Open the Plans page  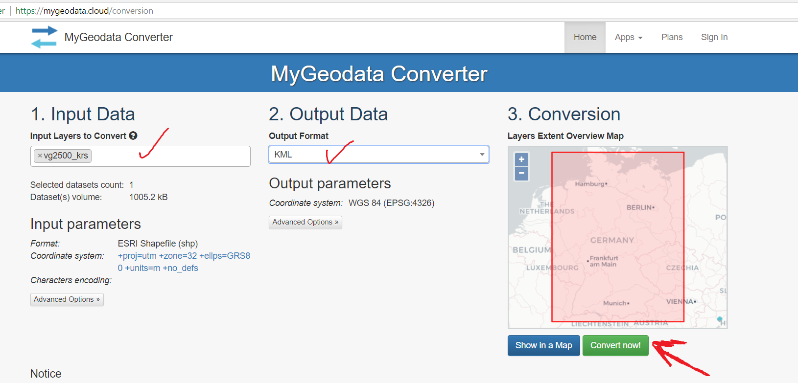pyautogui.click(x=672, y=37)
